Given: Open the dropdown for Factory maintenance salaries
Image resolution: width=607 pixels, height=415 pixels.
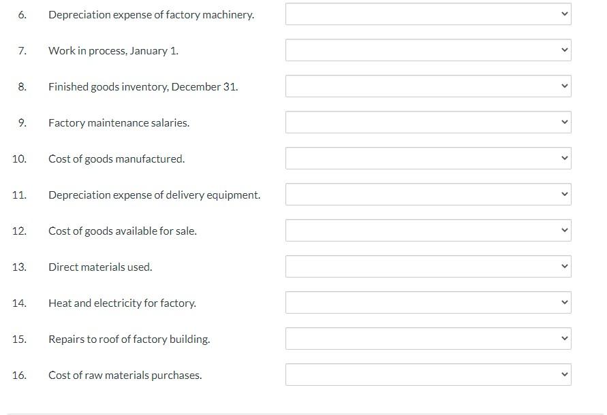Looking at the screenshot, I should (x=428, y=122).
